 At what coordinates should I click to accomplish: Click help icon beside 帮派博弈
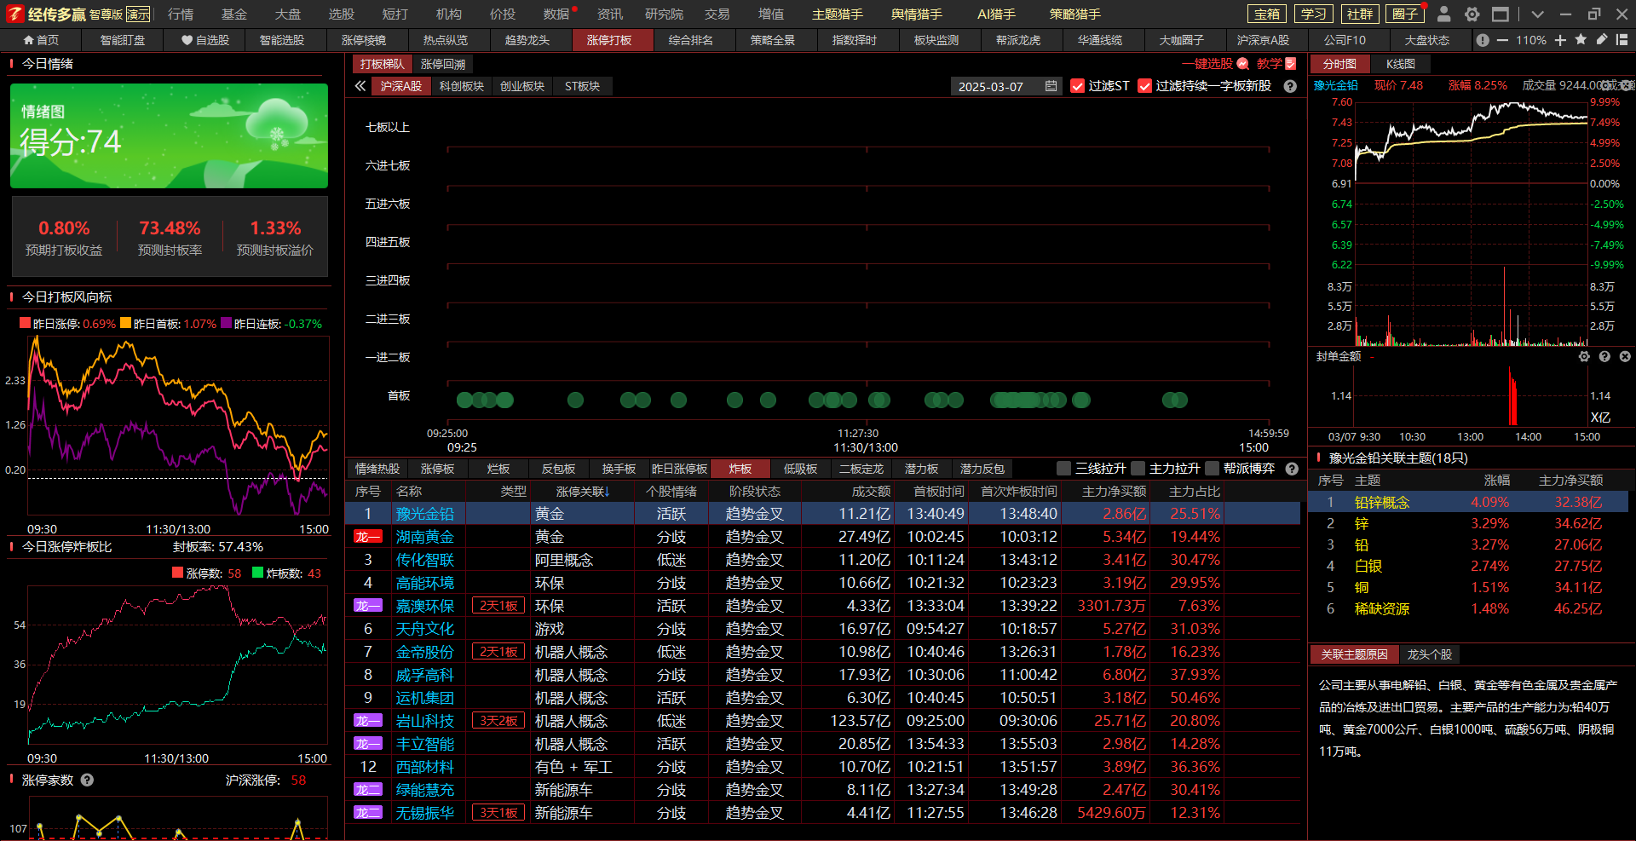click(1292, 469)
